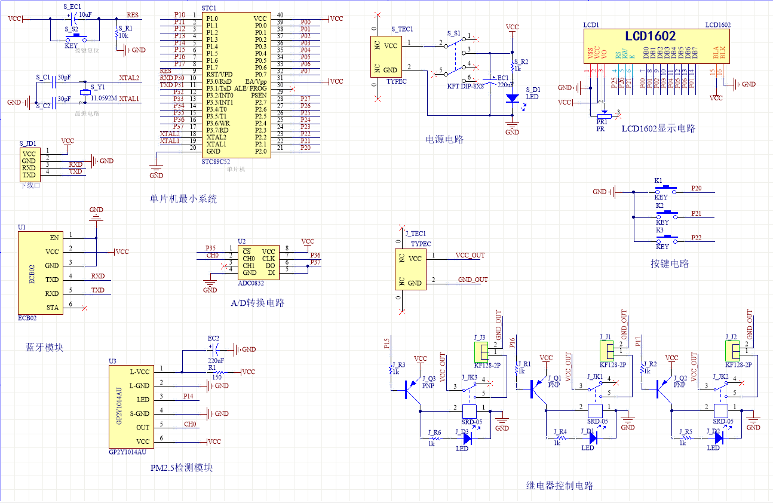Select the J_Q2 PNP transistor
The image size is (773, 503).
pyautogui.click(x=665, y=389)
